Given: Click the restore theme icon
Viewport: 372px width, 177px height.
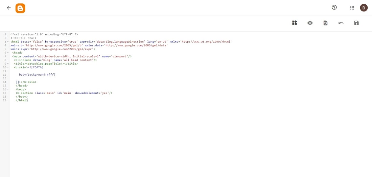Looking at the screenshot, I should point(325,23).
